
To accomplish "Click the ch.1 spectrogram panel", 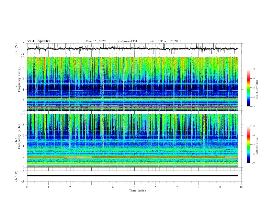I will pyautogui.click(x=133, y=84).
